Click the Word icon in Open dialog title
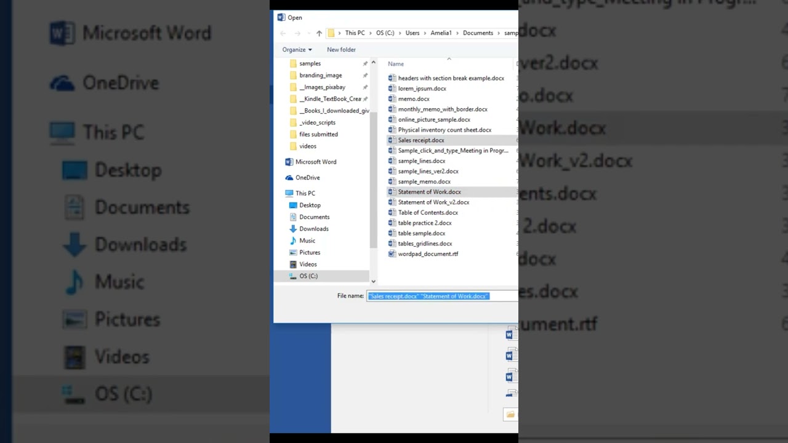The image size is (788, 443). point(281,17)
